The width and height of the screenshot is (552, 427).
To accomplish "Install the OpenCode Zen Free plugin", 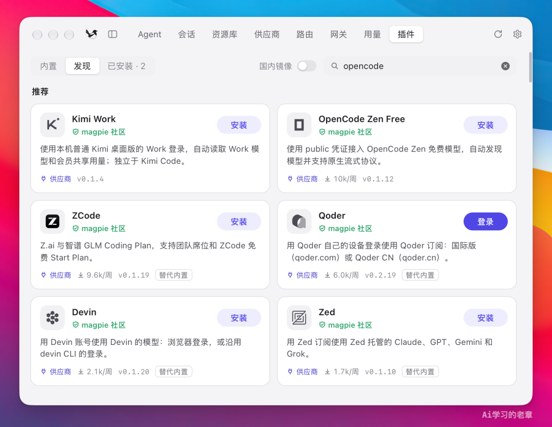I will (486, 125).
